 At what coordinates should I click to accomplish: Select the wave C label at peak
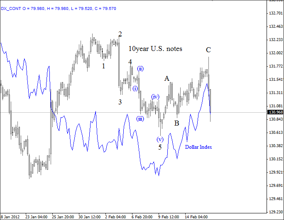coord(208,50)
